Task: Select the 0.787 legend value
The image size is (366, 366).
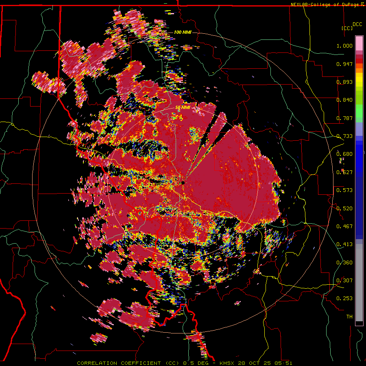Action: (344, 118)
